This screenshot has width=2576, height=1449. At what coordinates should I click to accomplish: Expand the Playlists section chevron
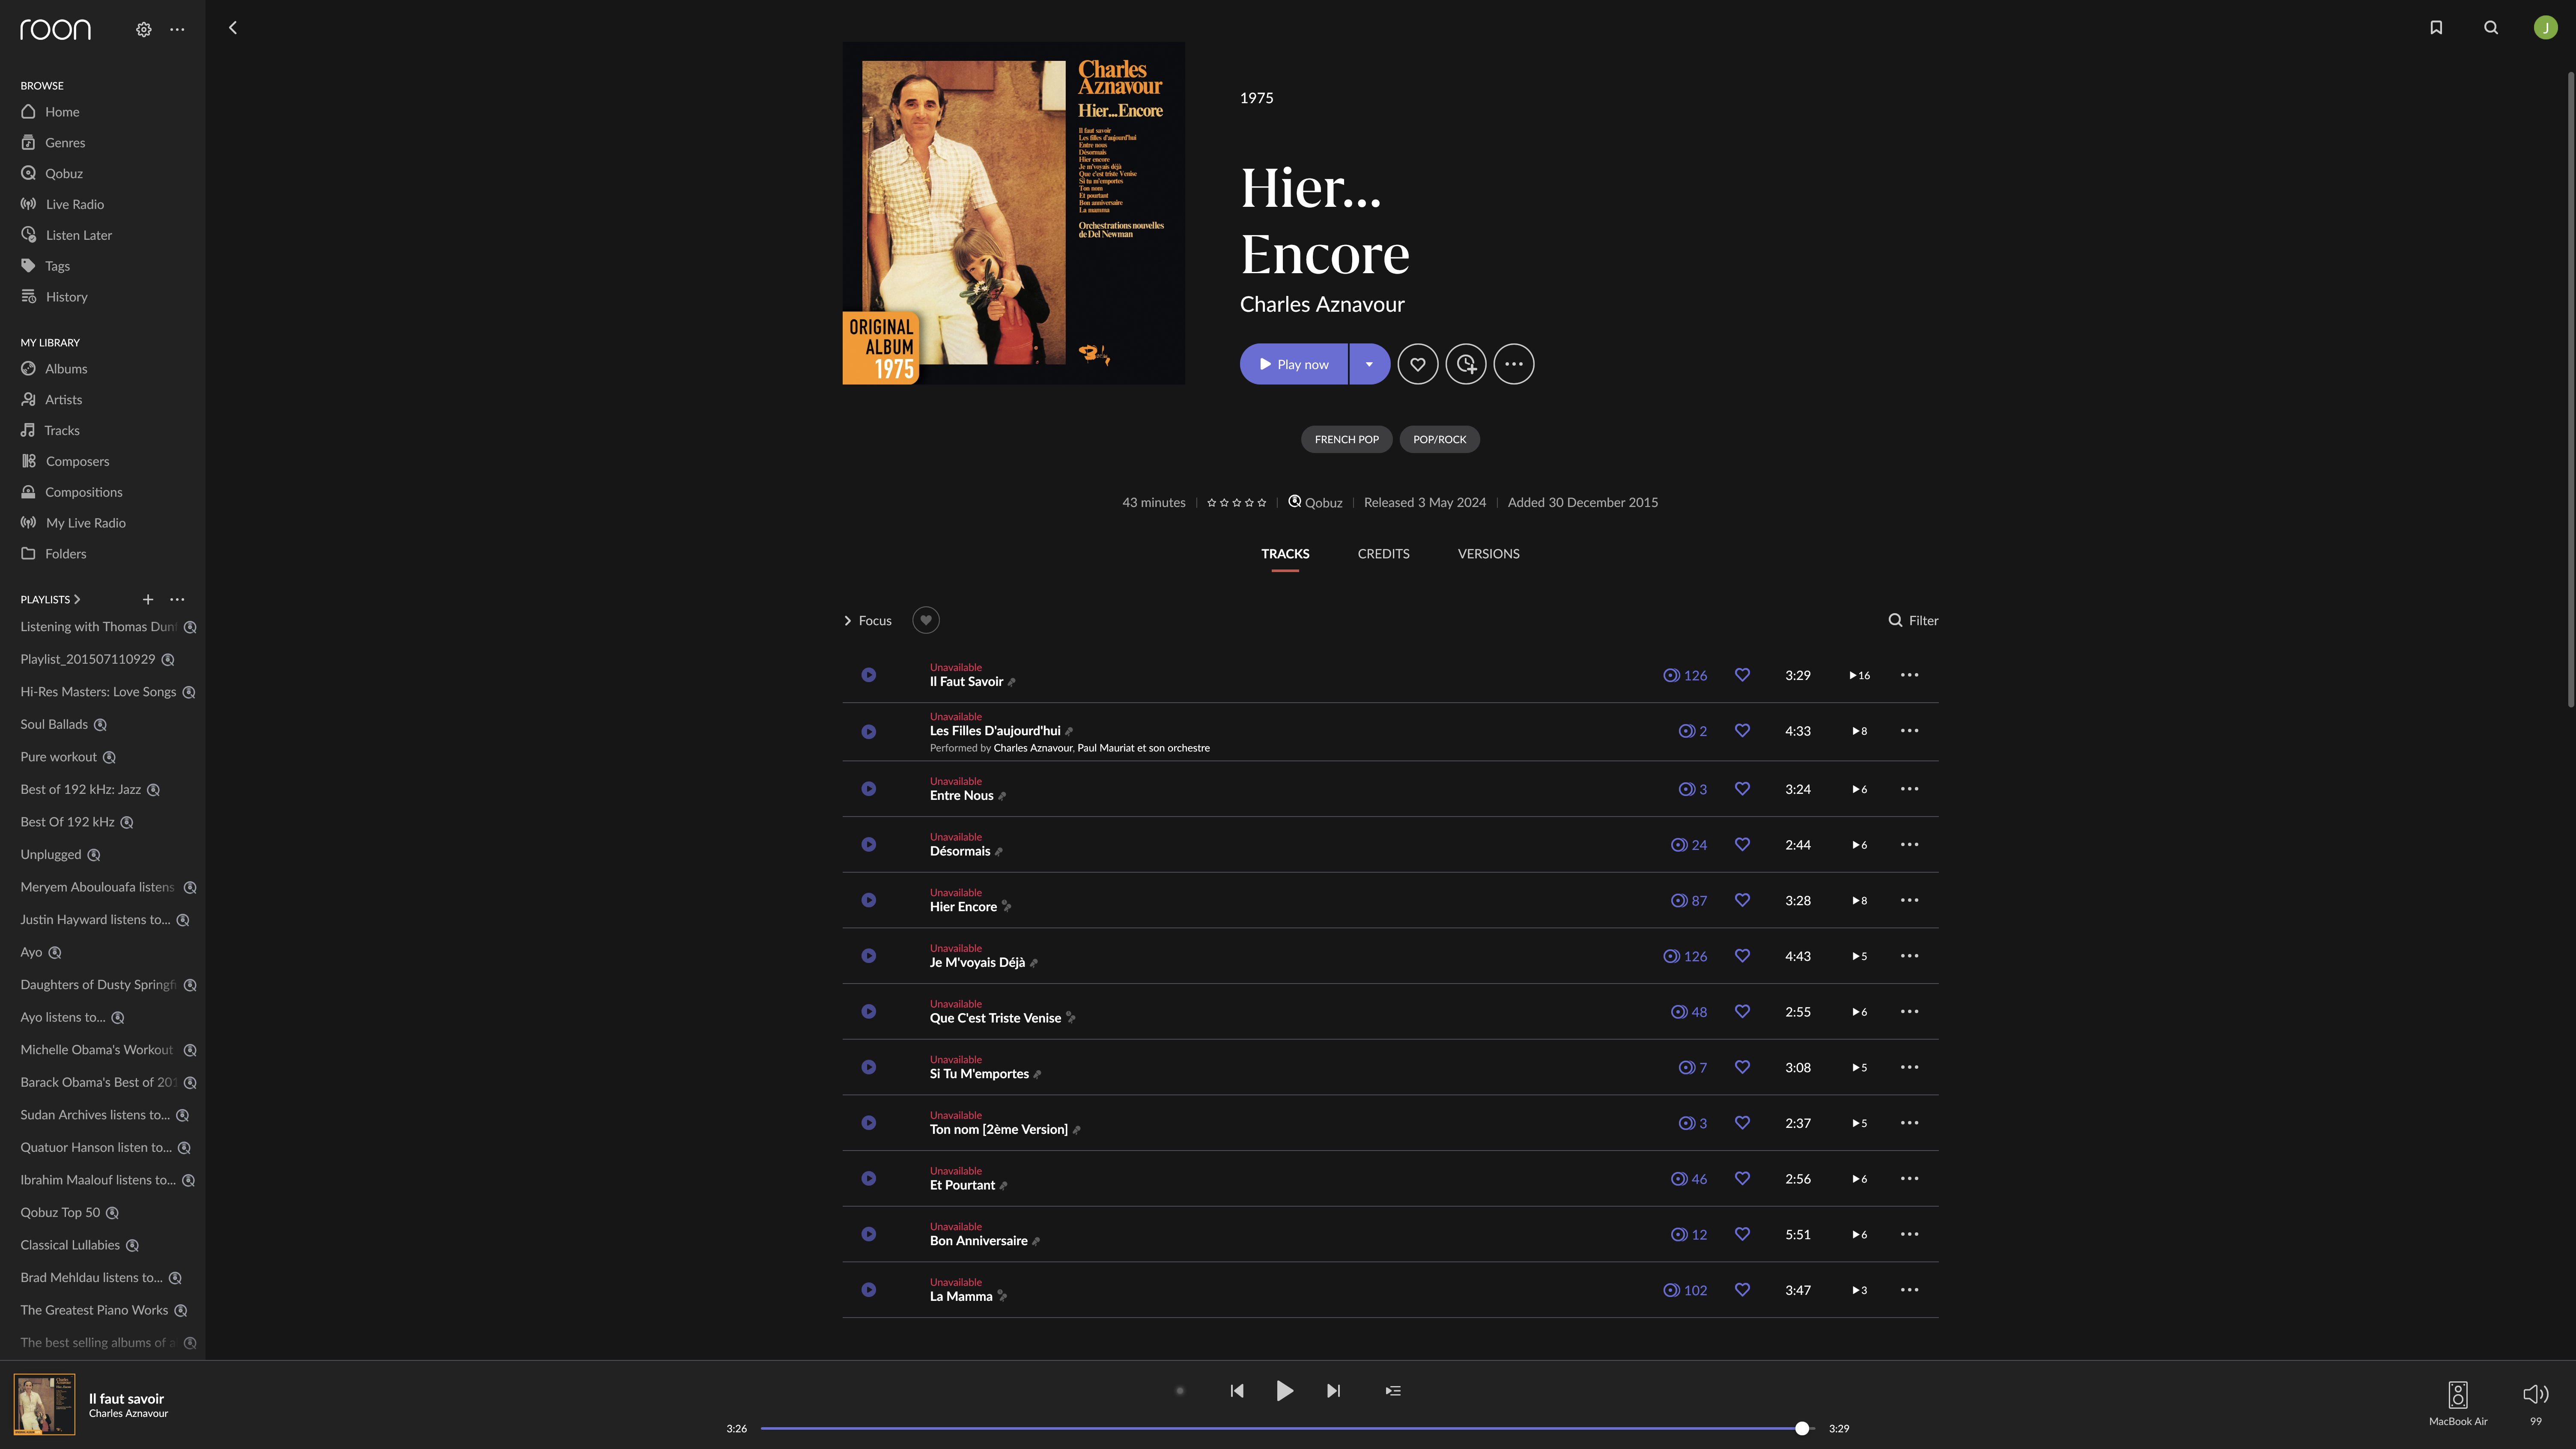coord(77,599)
